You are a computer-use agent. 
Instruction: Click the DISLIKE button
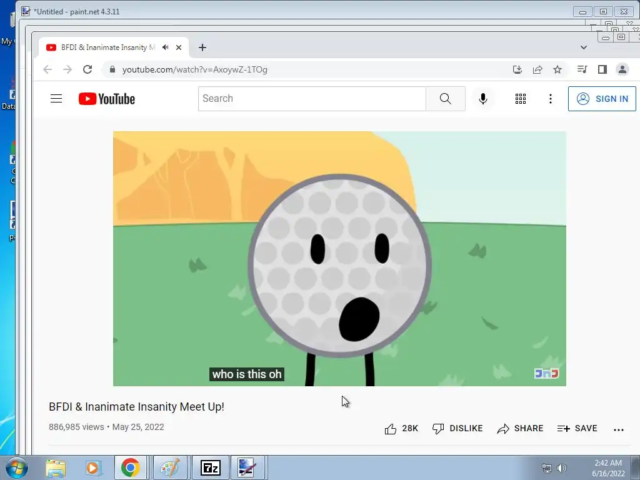457,429
